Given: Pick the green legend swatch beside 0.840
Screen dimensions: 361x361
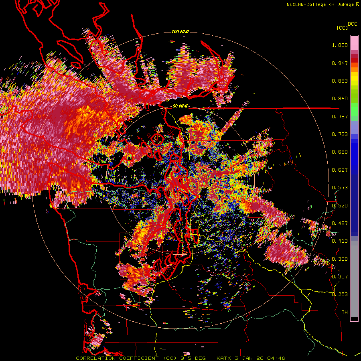Looking at the screenshot, I should click(x=354, y=98).
